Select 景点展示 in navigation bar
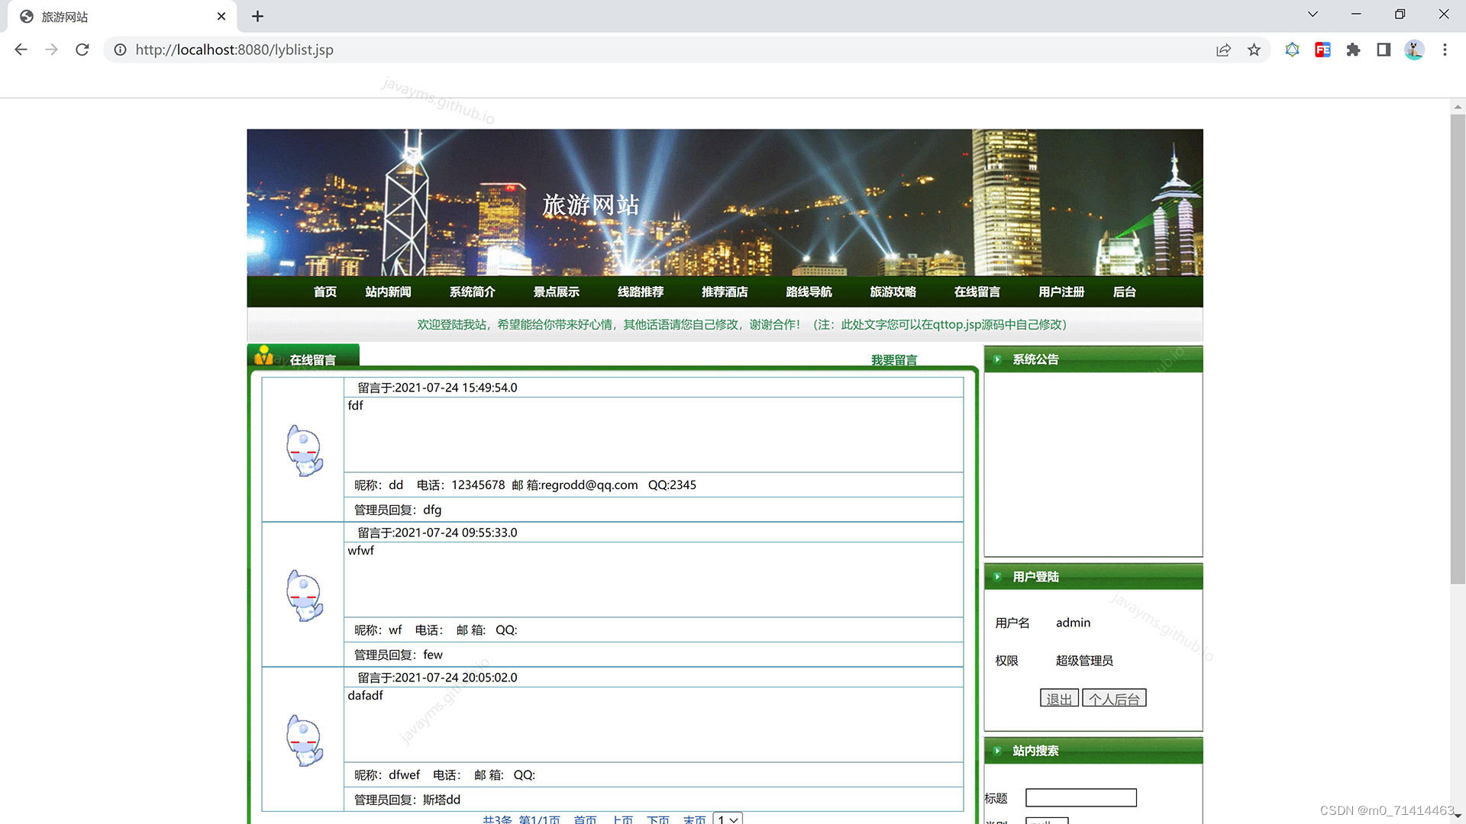 [556, 292]
